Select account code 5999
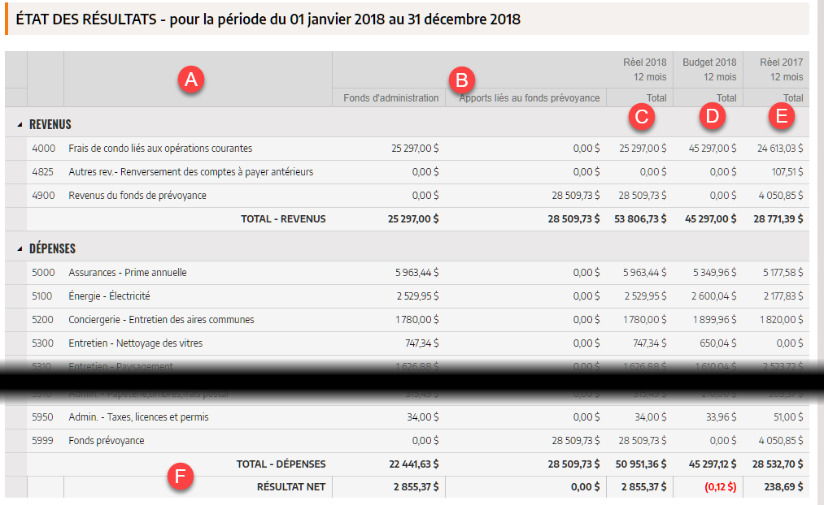 (x=42, y=441)
